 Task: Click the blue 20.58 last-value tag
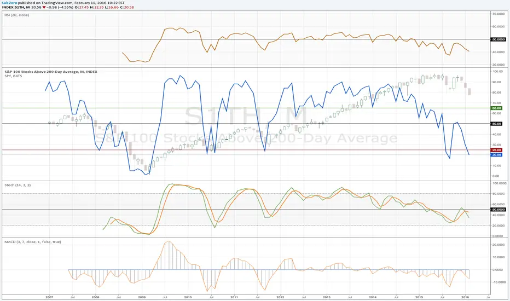point(496,154)
